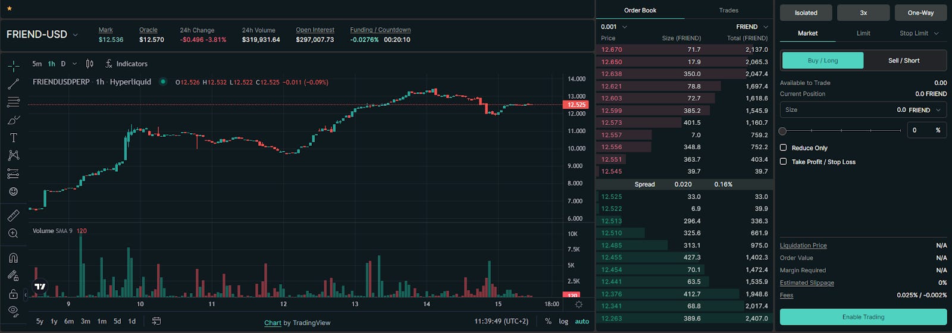Set chart range to 6m
The image size is (952, 333).
(x=69, y=321)
